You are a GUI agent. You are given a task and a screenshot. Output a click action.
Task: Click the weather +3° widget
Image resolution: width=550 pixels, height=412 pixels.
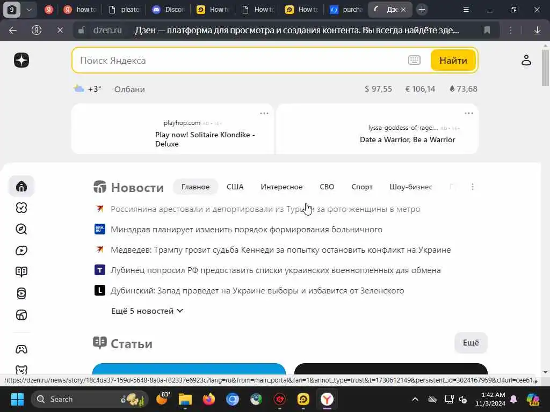[88, 89]
